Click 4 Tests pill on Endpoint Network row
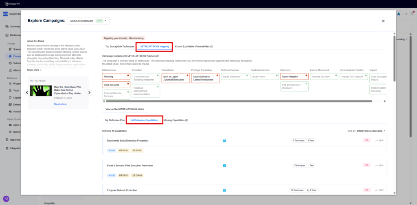The width and height of the screenshot is (417, 205). click(311, 190)
